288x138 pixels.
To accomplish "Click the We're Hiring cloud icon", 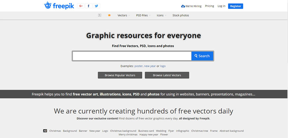I will (183, 6).
